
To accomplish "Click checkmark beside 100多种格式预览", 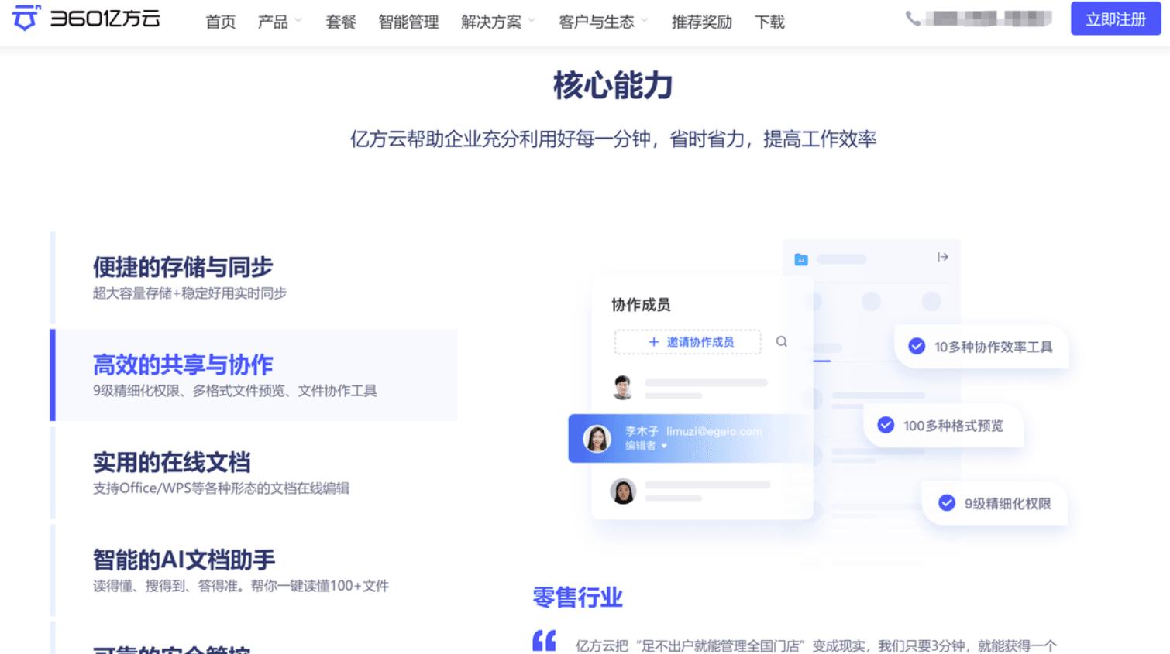I will (886, 425).
